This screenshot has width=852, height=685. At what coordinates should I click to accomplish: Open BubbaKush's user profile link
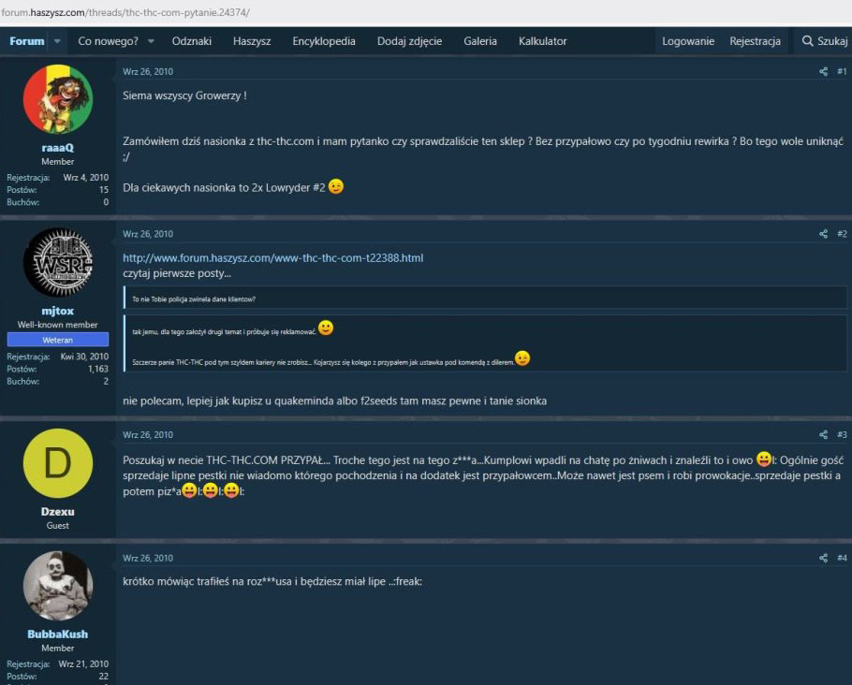58,634
